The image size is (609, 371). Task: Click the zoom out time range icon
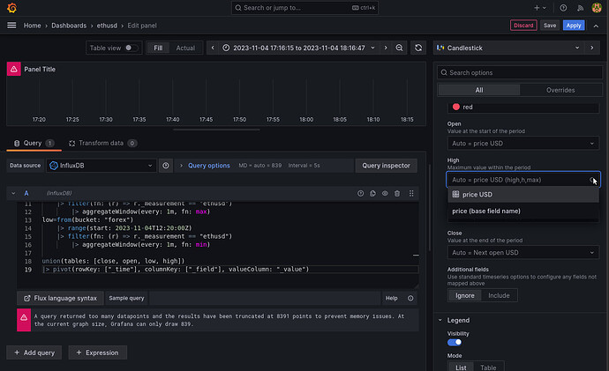pyautogui.click(x=399, y=48)
